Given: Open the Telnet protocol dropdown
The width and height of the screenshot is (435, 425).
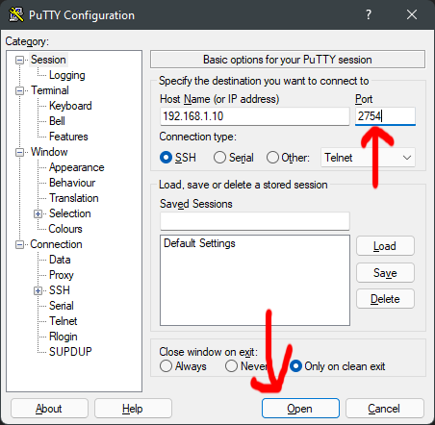Looking at the screenshot, I should 368,158.
